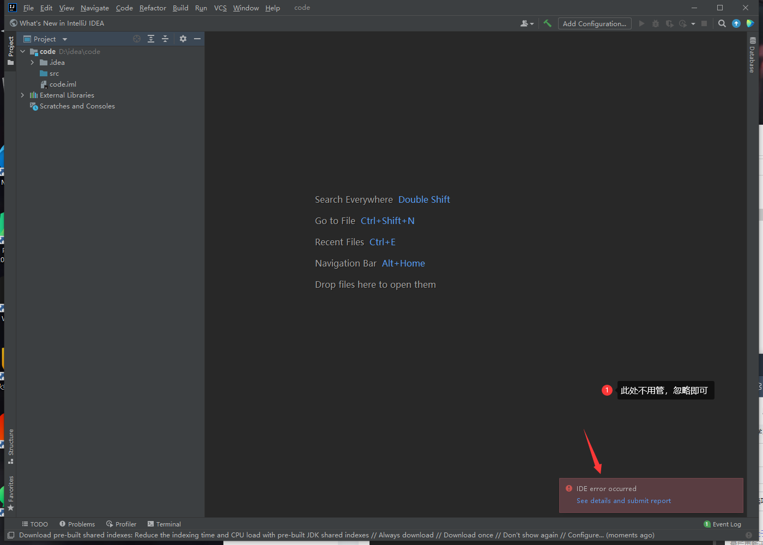Expand the .idea folder
This screenshot has width=763, height=545.
(32, 62)
